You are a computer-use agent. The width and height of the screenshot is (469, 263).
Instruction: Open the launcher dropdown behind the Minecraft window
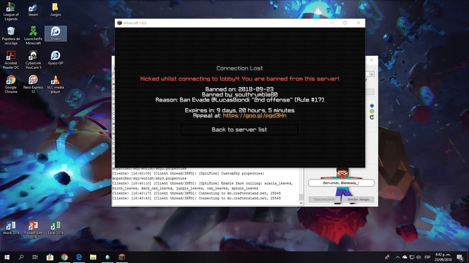(x=371, y=74)
